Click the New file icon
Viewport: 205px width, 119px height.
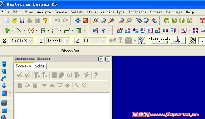coord(7,20)
